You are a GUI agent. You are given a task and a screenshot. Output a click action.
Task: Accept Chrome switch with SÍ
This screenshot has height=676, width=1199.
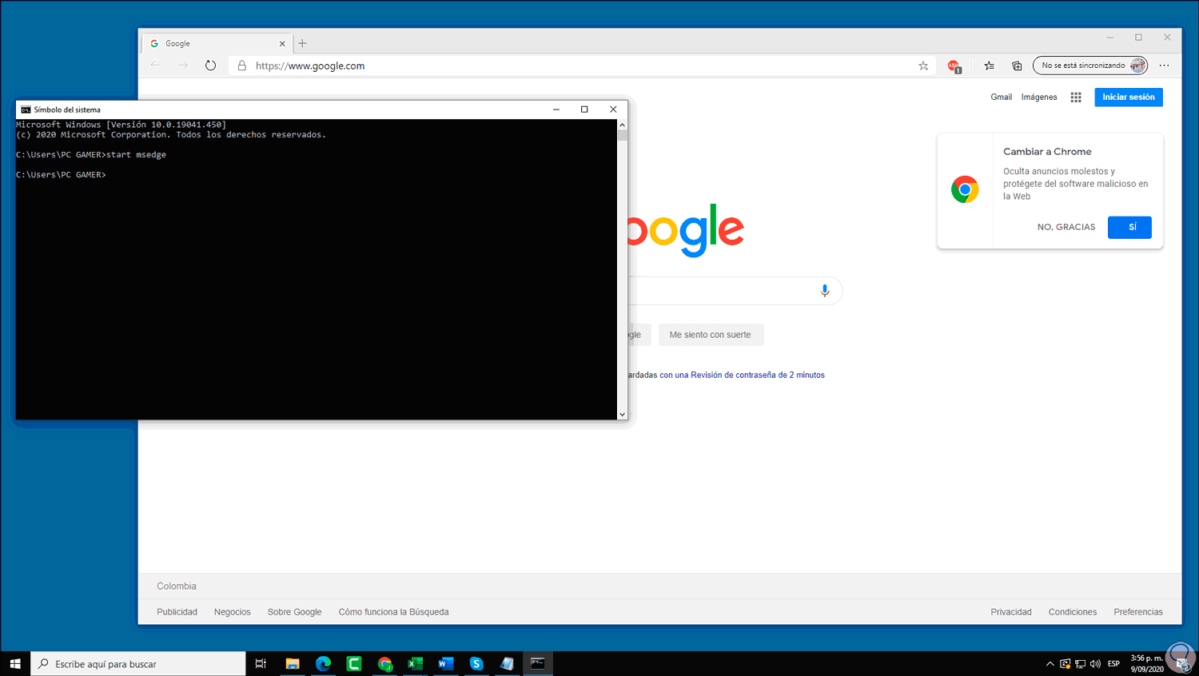click(x=1129, y=227)
